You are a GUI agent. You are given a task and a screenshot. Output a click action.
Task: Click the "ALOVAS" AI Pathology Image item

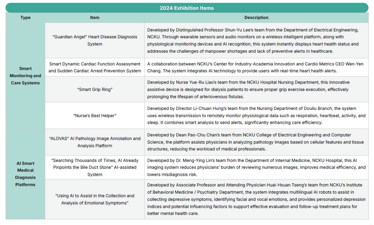pyautogui.click(x=95, y=142)
